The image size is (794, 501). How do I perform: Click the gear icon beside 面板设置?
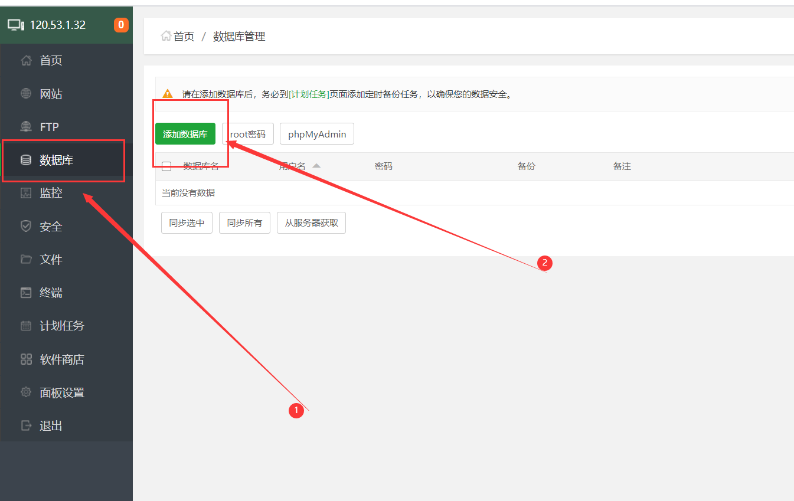pyautogui.click(x=26, y=392)
